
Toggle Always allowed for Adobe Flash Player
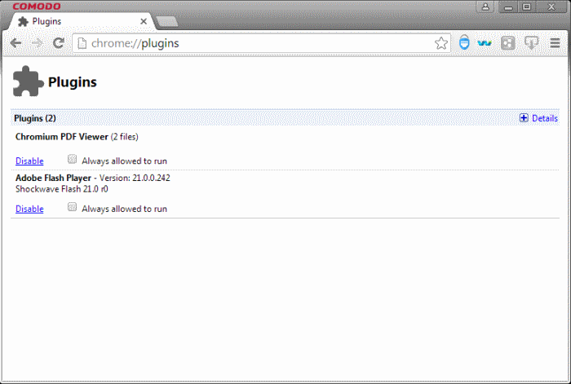pos(72,207)
